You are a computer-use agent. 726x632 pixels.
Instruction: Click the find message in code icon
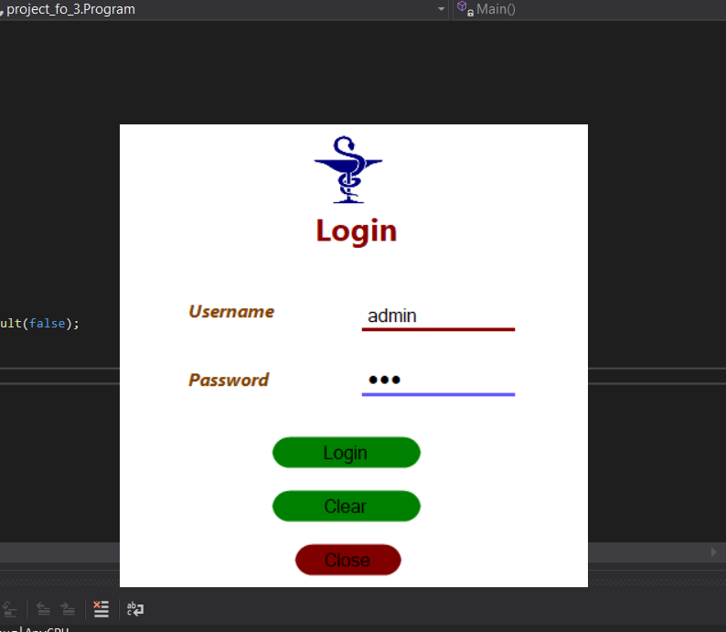click(x=10, y=609)
